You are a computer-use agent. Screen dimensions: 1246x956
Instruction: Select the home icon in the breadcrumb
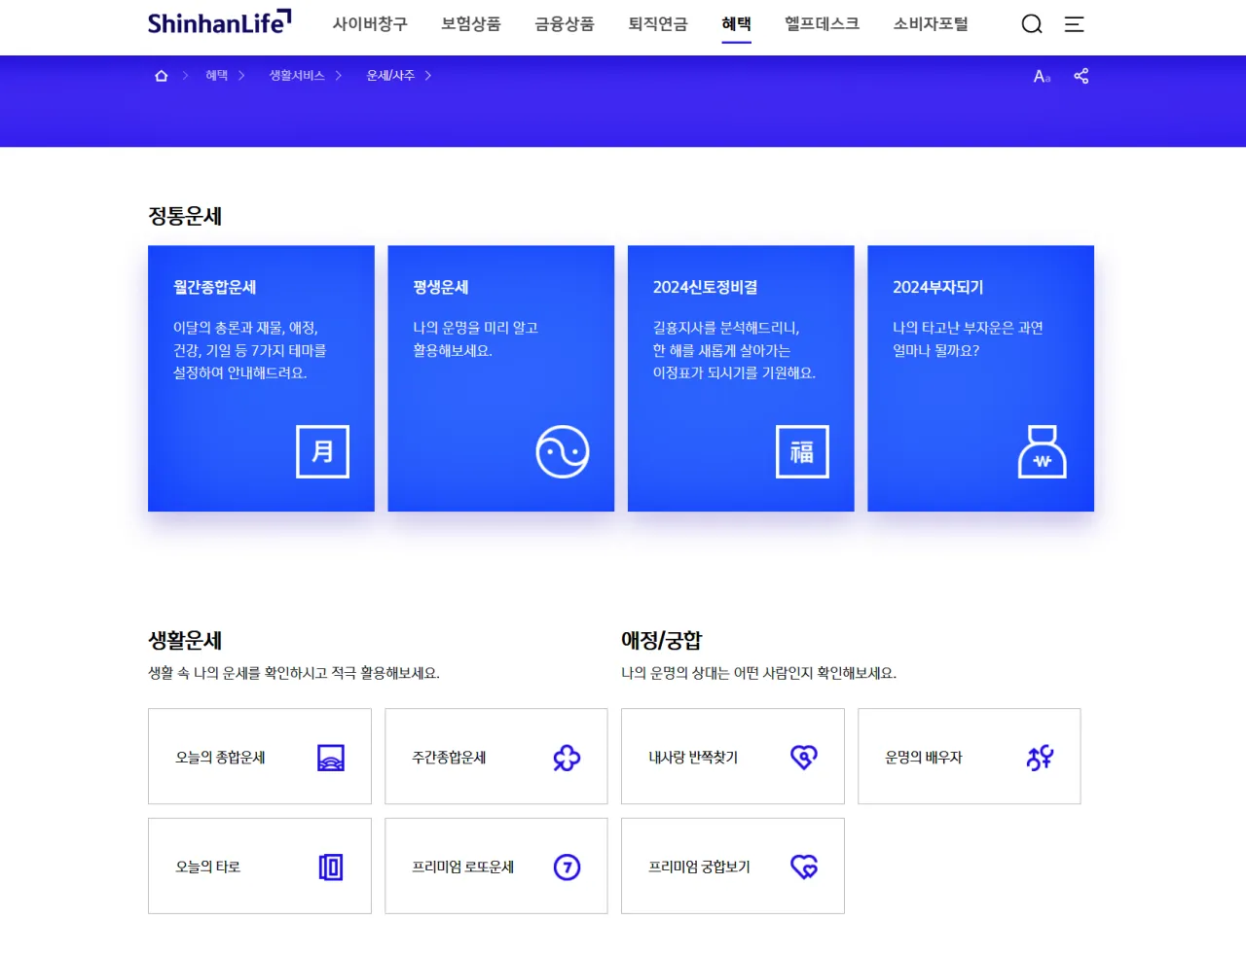point(161,75)
